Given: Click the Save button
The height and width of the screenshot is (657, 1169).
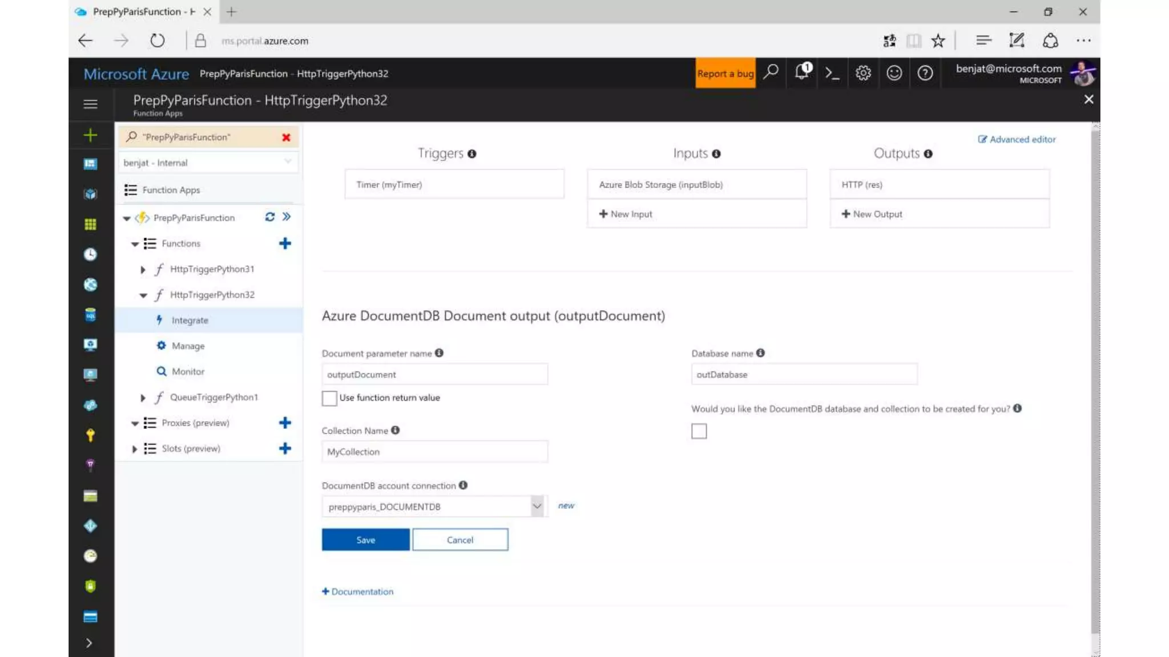Looking at the screenshot, I should [365, 540].
